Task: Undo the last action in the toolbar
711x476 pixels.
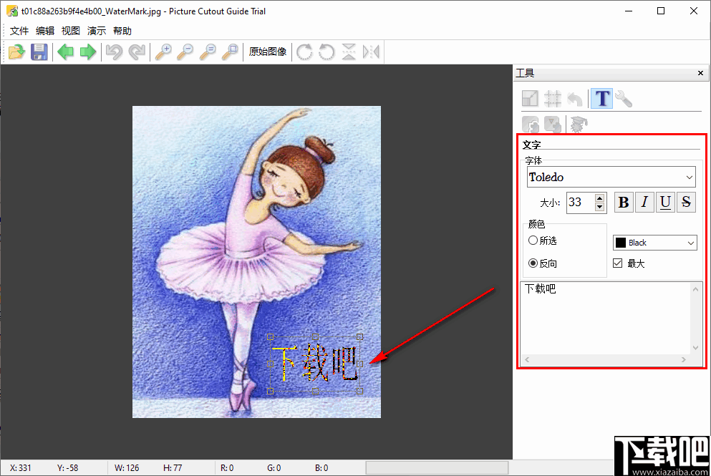Action: coord(115,52)
